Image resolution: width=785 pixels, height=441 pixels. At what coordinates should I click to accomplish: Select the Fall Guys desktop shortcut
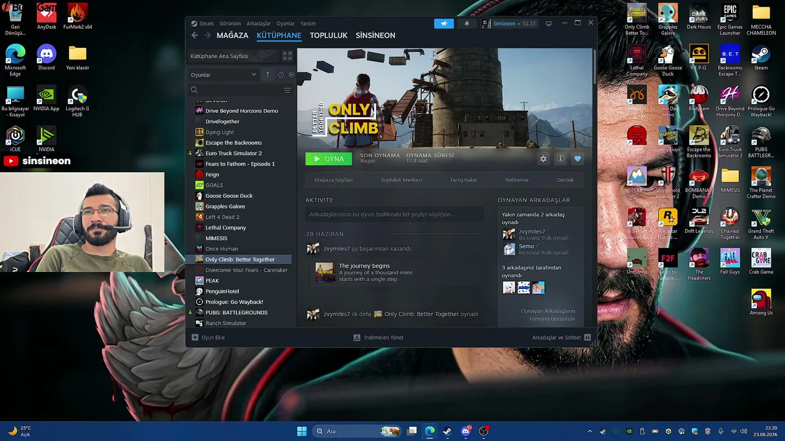730,262
